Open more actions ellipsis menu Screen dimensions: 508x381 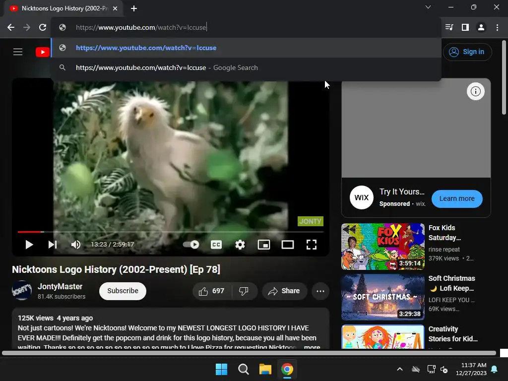pyautogui.click(x=320, y=291)
